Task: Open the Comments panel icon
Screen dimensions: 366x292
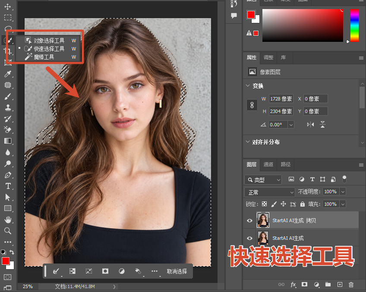Action: pos(234,16)
